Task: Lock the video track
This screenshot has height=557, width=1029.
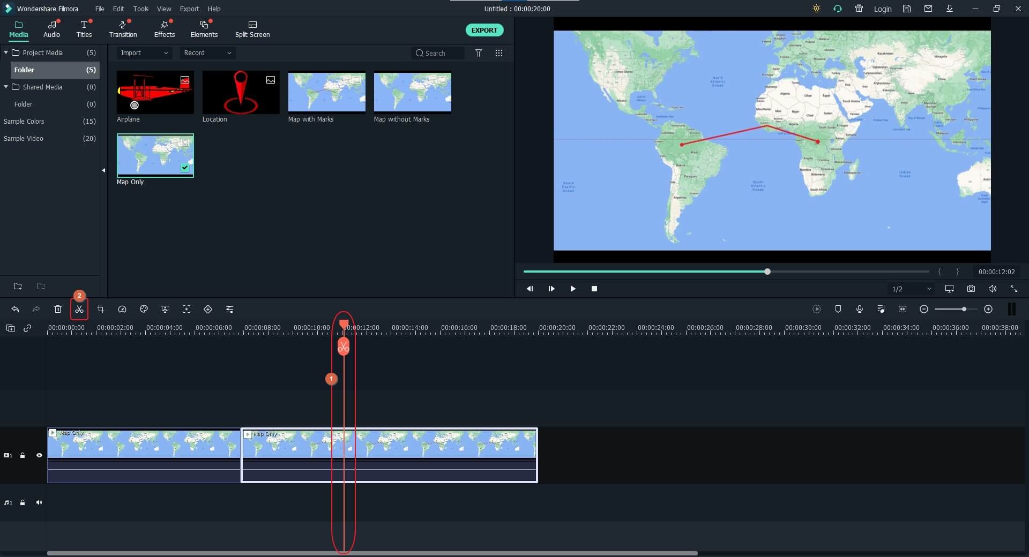Action: [x=23, y=455]
